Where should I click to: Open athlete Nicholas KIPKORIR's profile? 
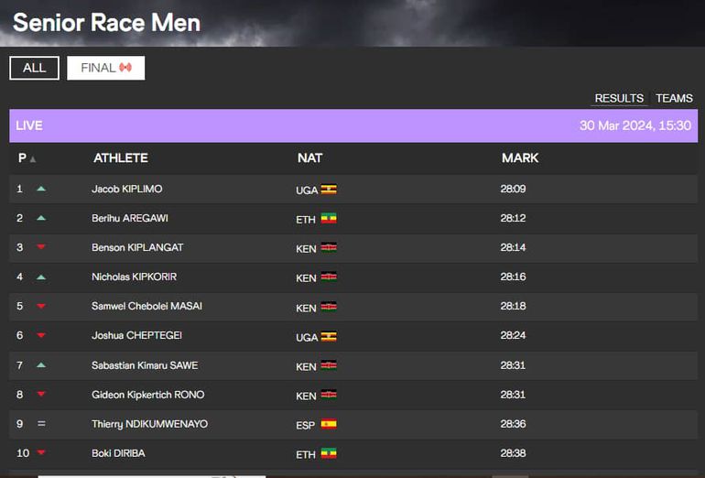click(x=134, y=277)
